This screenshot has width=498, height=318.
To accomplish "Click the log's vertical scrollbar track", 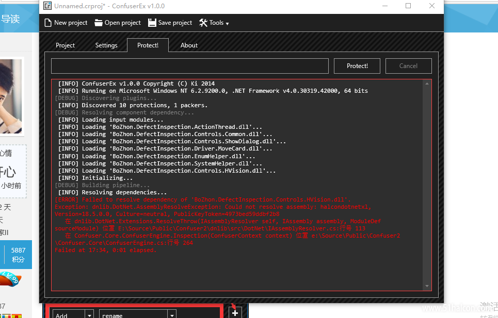I will [x=427, y=185].
